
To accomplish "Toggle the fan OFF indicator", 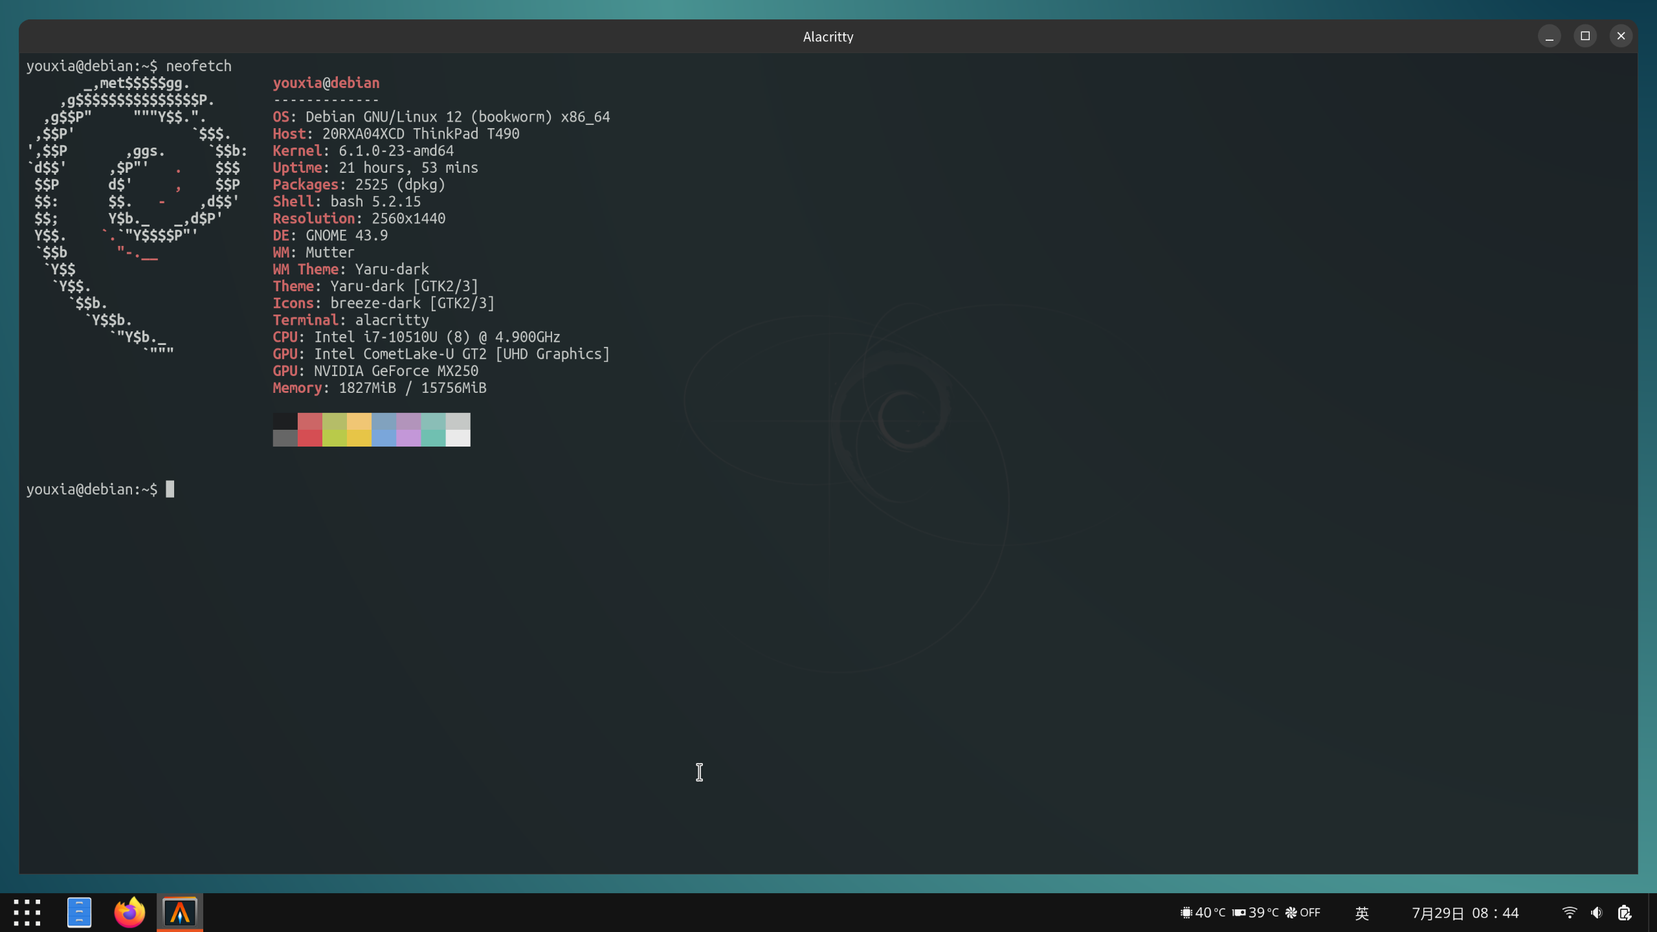I will point(1303,913).
